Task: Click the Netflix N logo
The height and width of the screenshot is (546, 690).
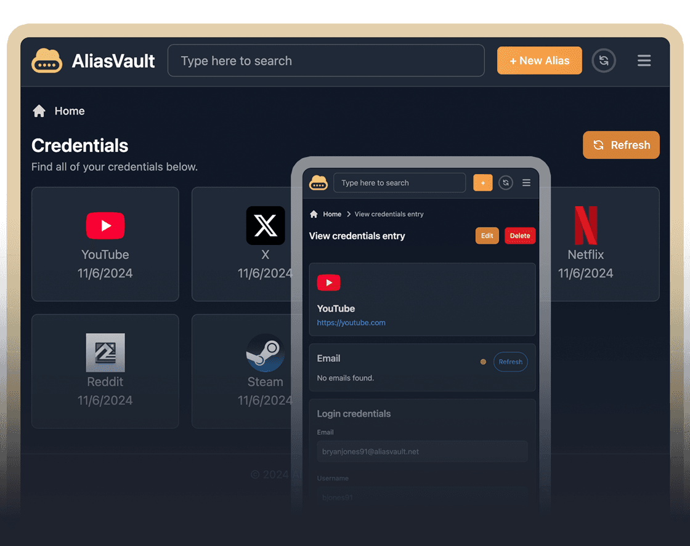Action: point(586,225)
